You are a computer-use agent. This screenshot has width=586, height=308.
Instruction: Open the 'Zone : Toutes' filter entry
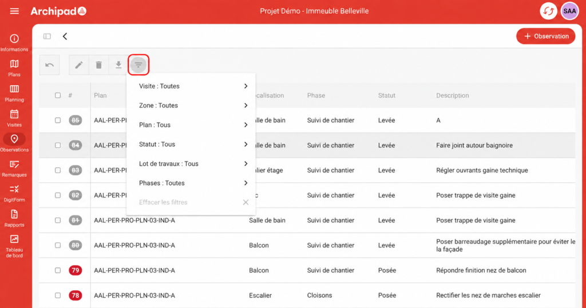[x=191, y=106]
